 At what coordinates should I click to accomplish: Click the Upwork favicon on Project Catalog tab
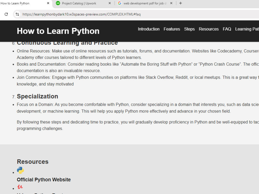pos(58,3)
